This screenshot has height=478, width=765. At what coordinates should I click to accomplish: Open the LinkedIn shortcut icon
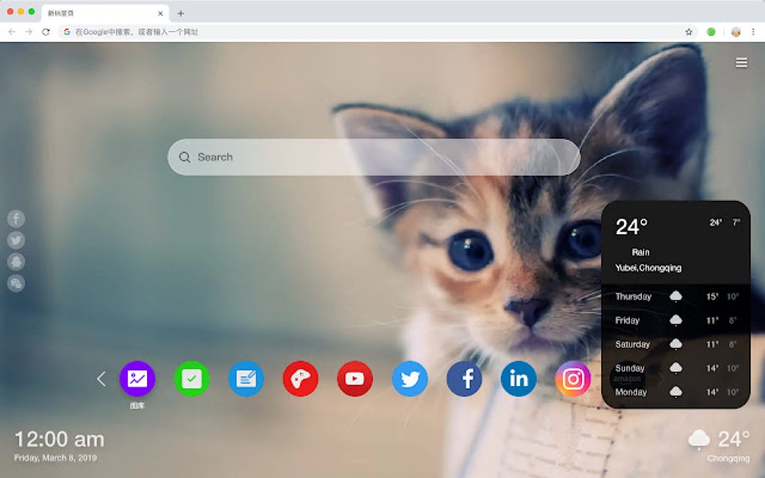click(517, 379)
